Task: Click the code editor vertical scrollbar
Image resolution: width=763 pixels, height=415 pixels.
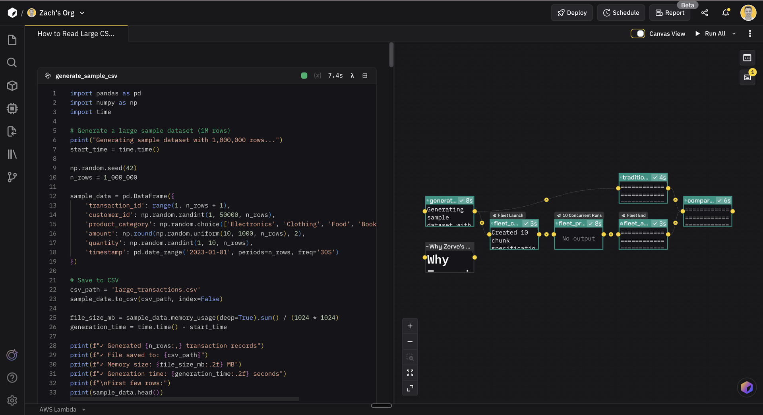Action: pos(391,55)
